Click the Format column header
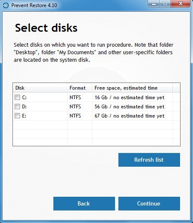 80,88
